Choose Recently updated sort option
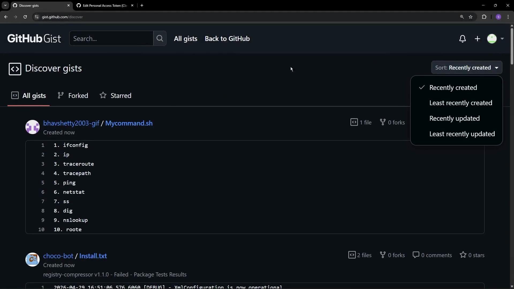514x289 pixels. tap(456, 119)
